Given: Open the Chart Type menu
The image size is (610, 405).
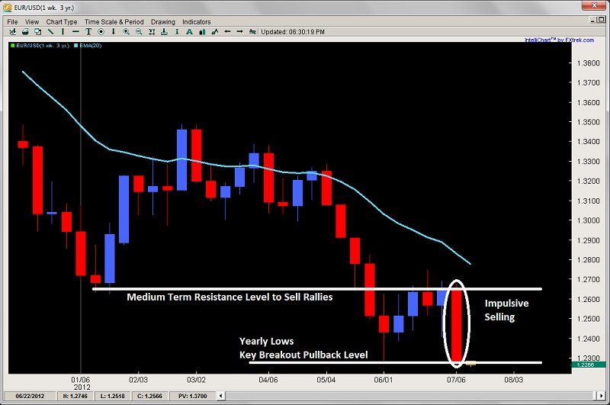Looking at the screenshot, I should tap(62, 22).
